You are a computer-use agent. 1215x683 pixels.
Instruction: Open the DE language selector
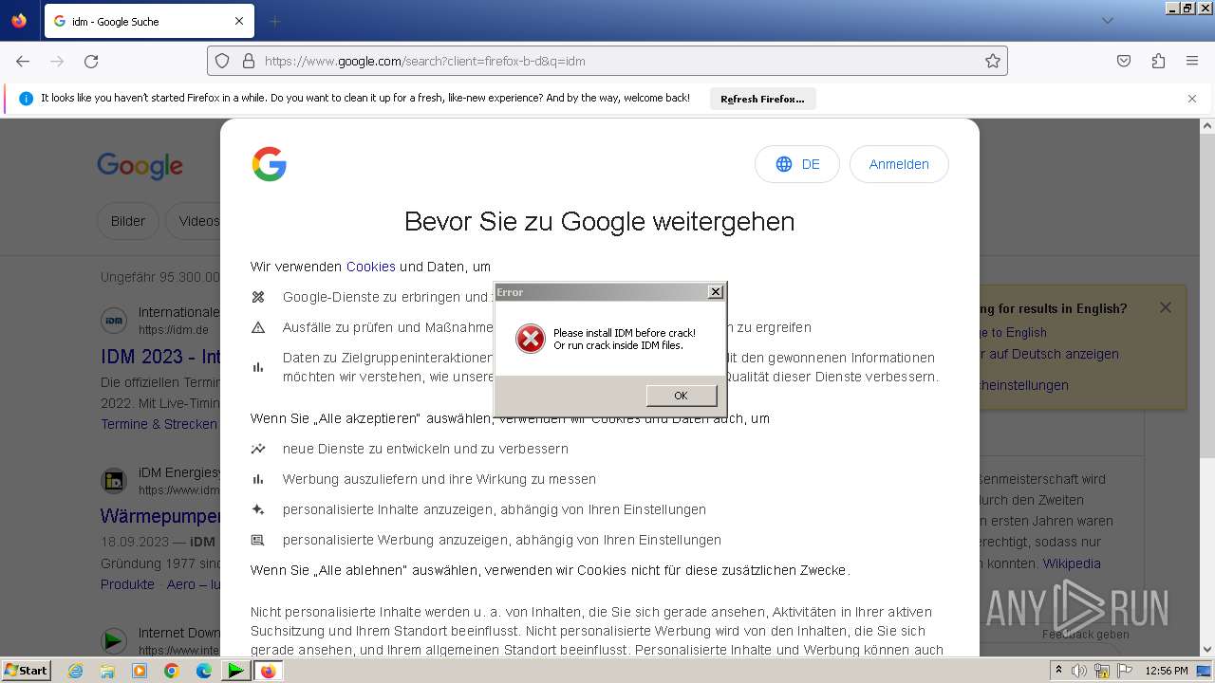(797, 164)
